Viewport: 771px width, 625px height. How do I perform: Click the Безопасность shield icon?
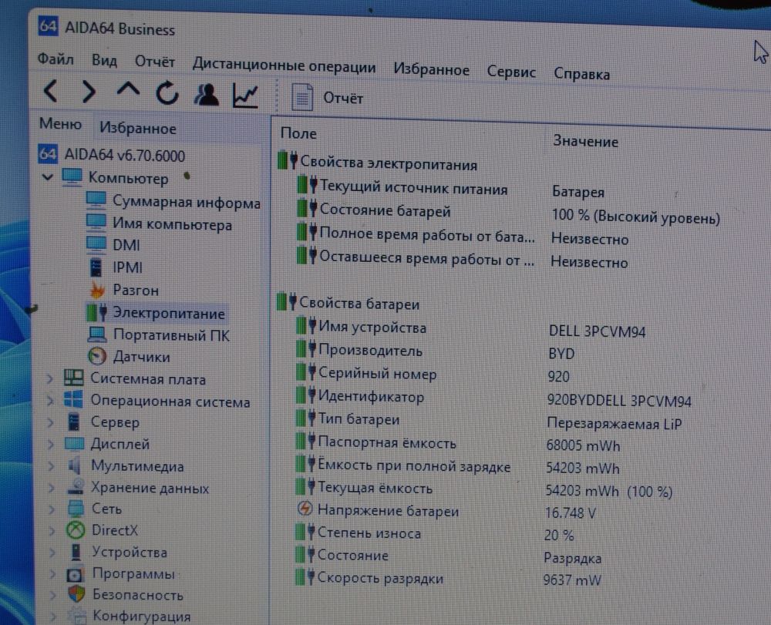coord(76,593)
